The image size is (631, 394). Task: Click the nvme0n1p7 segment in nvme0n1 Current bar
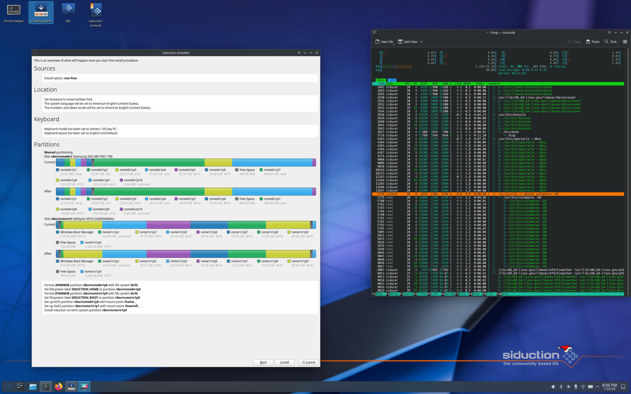[x=149, y=162]
